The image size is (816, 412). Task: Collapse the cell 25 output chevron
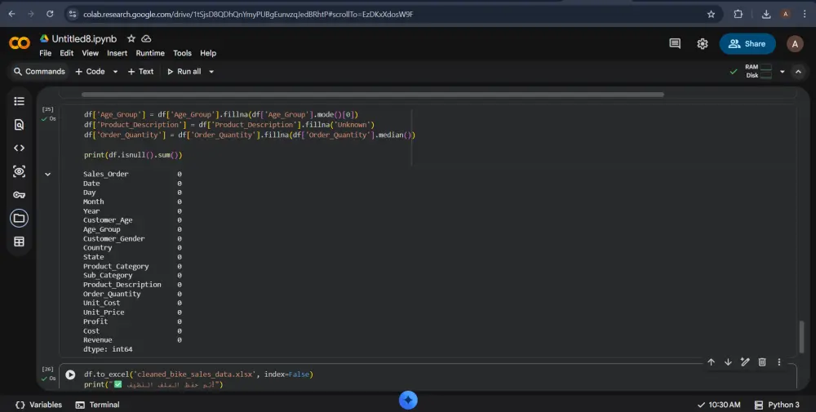pyautogui.click(x=48, y=175)
